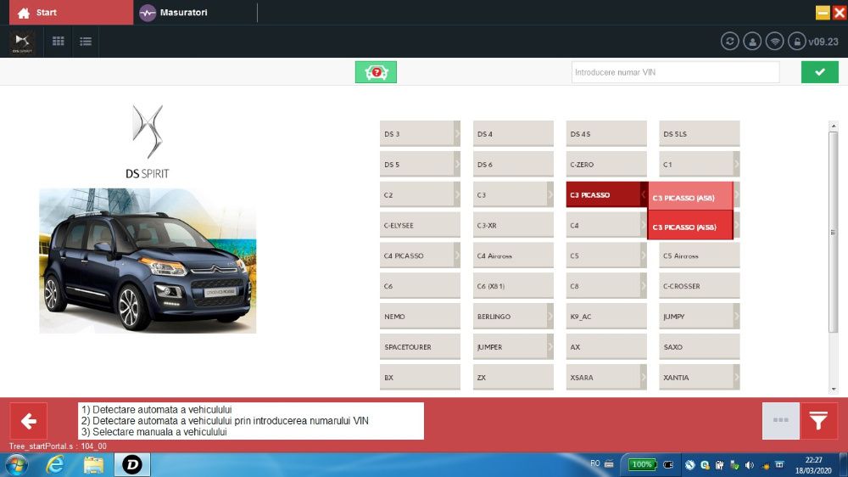The image size is (848, 477).
Task: Click the wireless connection icon
Action: [x=774, y=41]
